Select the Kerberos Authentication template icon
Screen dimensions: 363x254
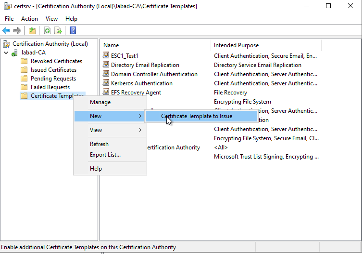tap(106, 83)
